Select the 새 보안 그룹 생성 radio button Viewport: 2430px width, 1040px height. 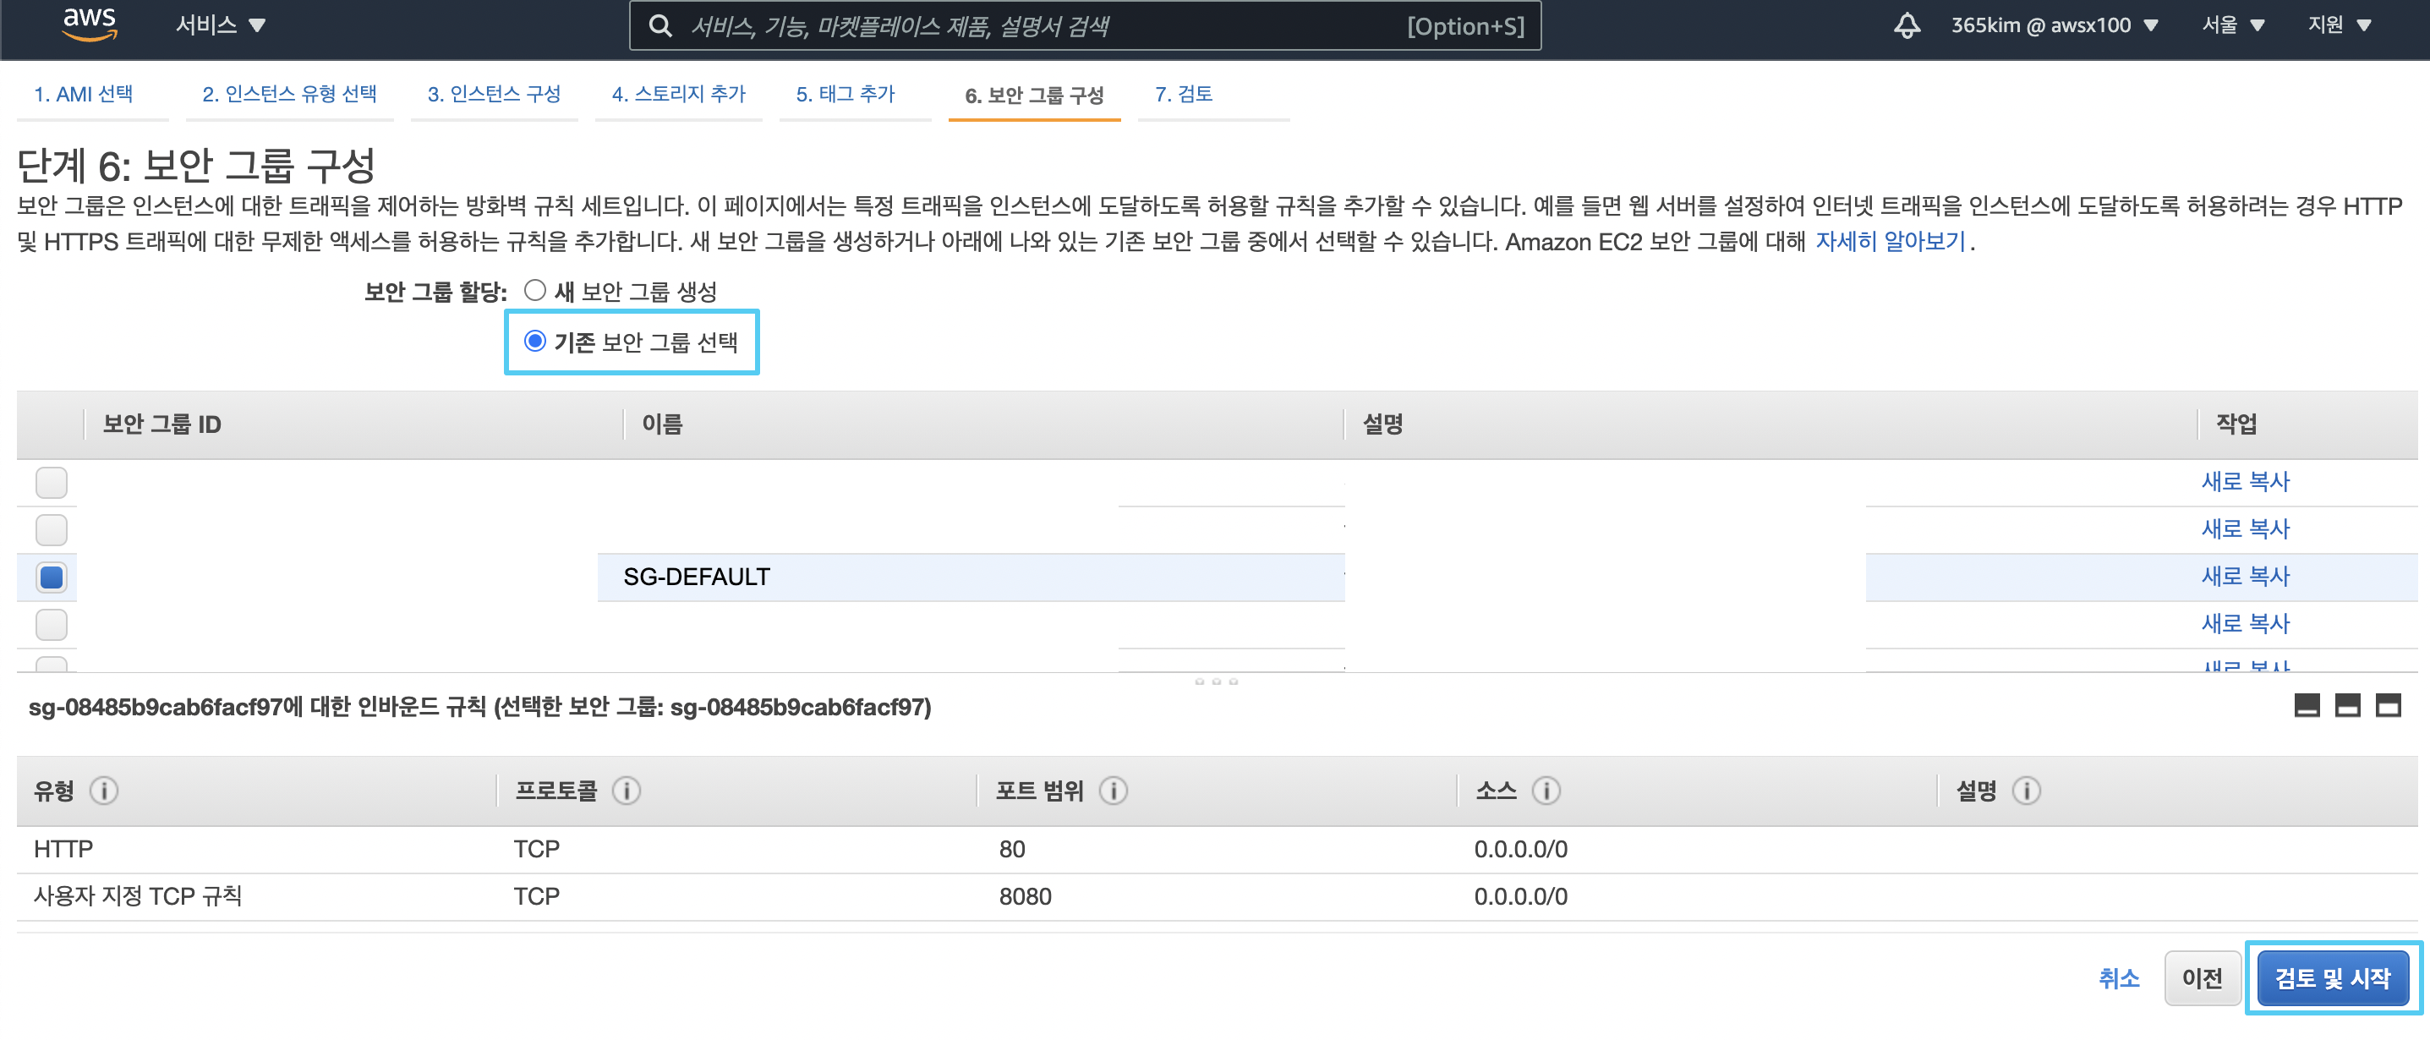[535, 291]
